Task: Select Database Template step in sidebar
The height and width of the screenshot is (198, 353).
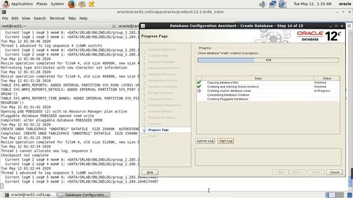Action: tap(161, 62)
